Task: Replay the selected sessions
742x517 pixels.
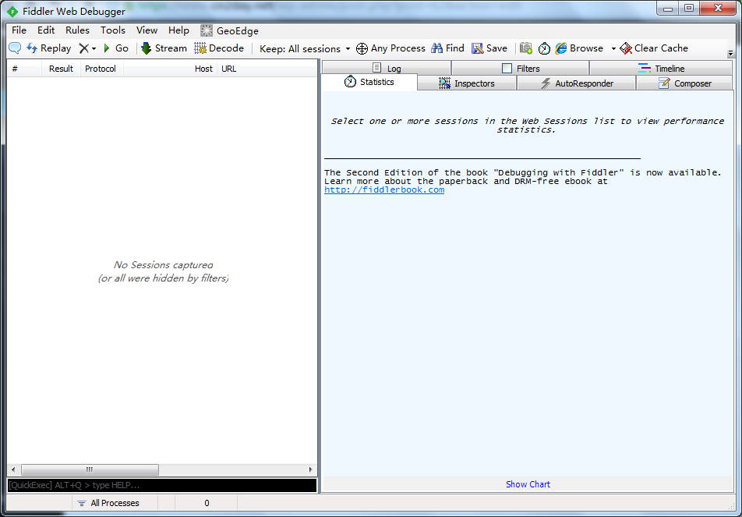Action: (49, 48)
